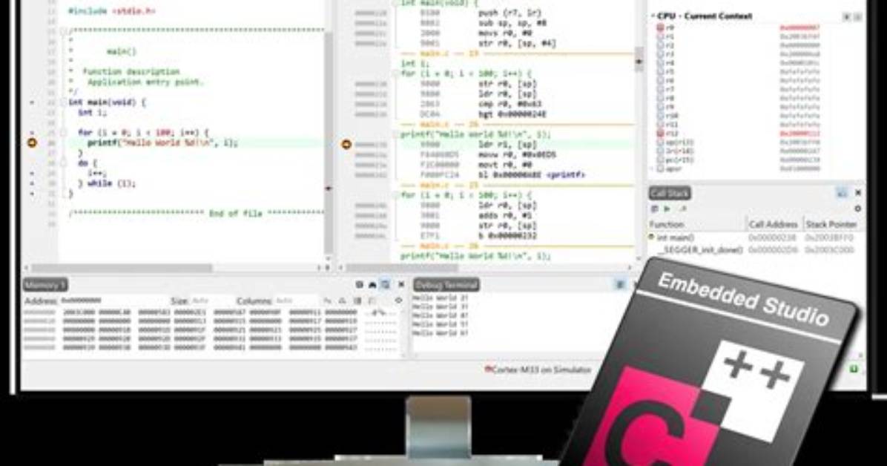This screenshot has height=466, width=887.
Task: Expand the apsr register node
Action: pyautogui.click(x=653, y=168)
